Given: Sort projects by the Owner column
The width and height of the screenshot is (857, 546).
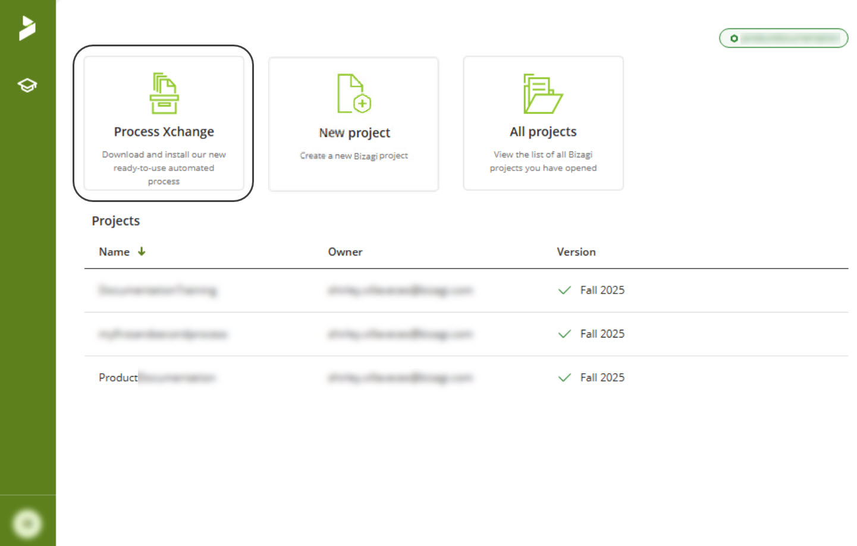Looking at the screenshot, I should (345, 252).
